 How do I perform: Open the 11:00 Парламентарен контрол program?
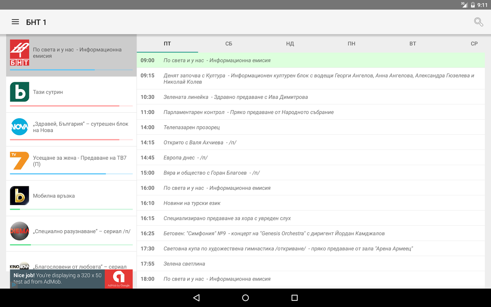pos(248,112)
